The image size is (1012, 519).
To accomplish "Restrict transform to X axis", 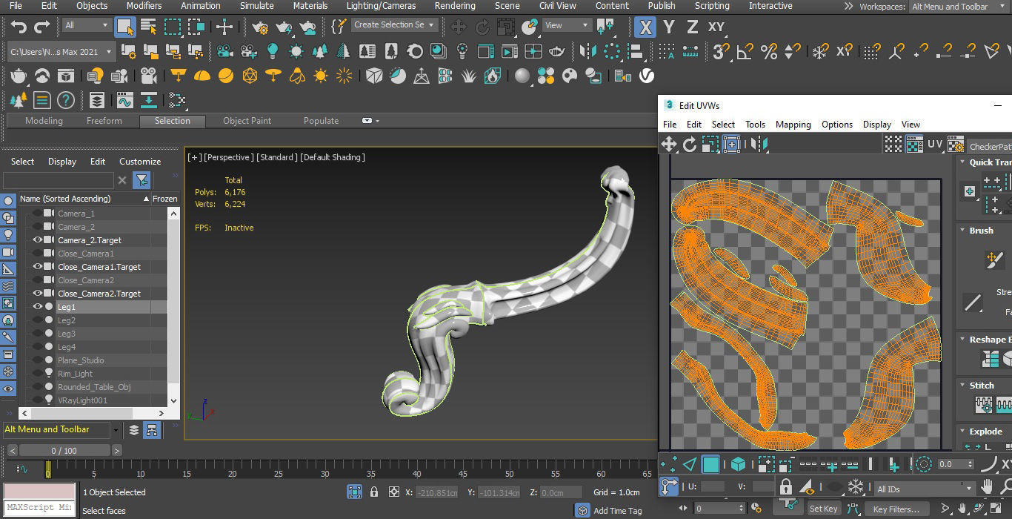I will 645,27.
